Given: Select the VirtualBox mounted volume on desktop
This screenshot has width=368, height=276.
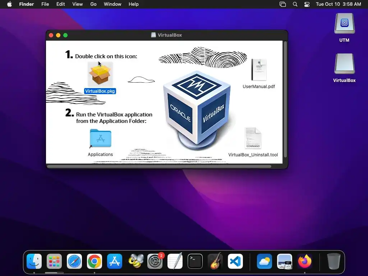Looking at the screenshot, I should (x=344, y=64).
